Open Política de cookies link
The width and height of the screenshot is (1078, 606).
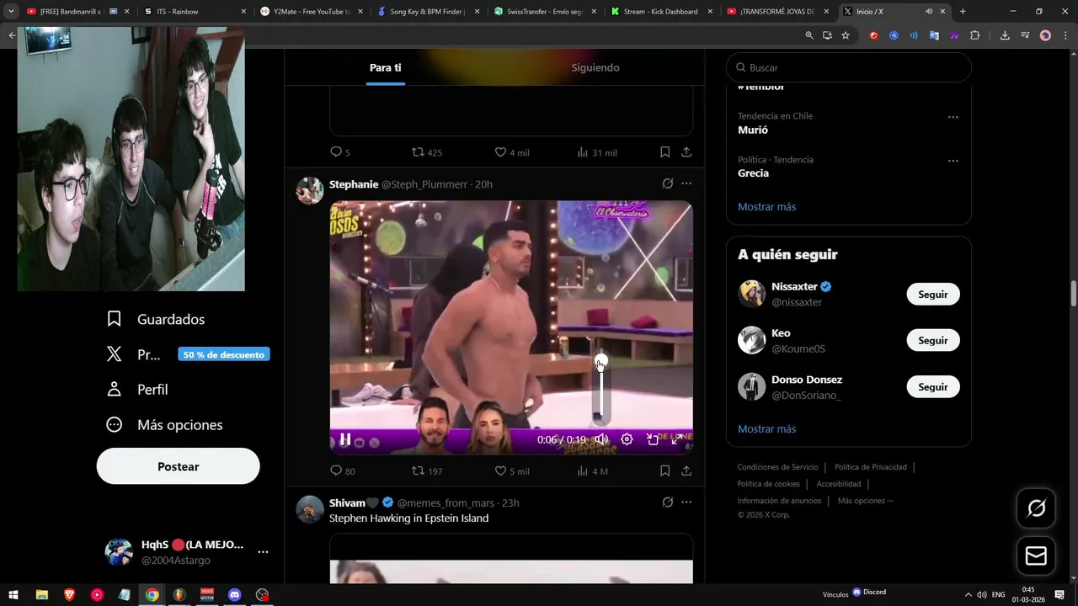pyautogui.click(x=768, y=484)
